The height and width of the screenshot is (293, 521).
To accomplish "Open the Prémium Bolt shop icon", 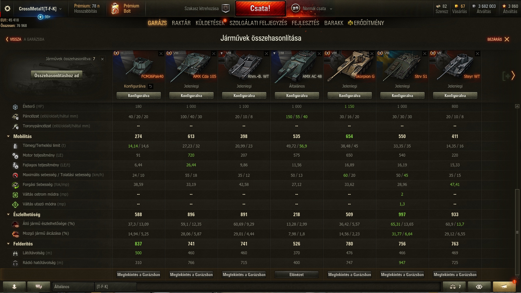I will (x=115, y=8).
